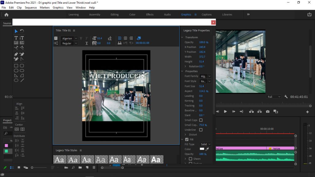315x177 pixels.
Task: Uncheck the Fill checkbox
Action: coord(187,140)
